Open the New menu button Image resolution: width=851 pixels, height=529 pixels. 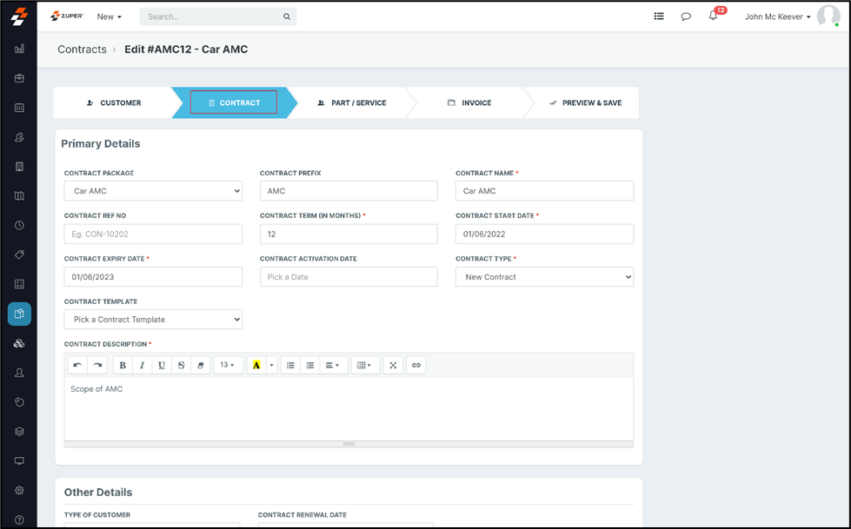pos(109,17)
